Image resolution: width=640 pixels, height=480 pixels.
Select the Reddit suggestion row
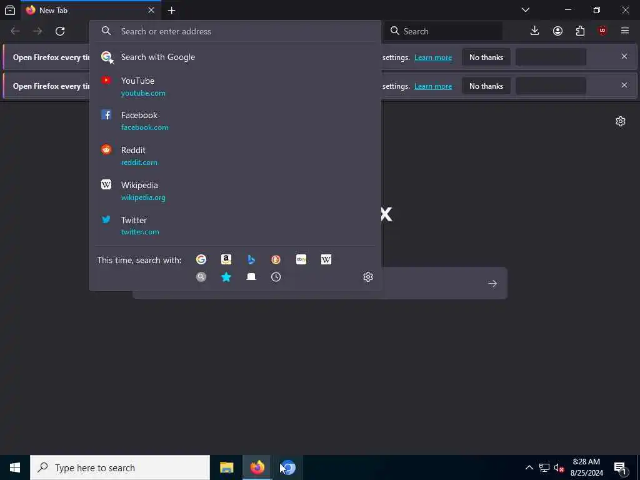click(x=235, y=156)
